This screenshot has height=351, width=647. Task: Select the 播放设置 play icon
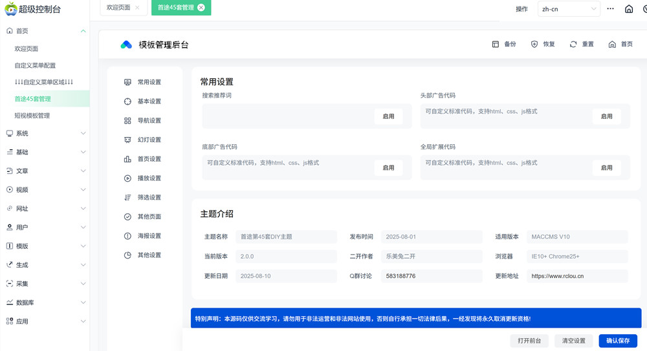point(127,178)
